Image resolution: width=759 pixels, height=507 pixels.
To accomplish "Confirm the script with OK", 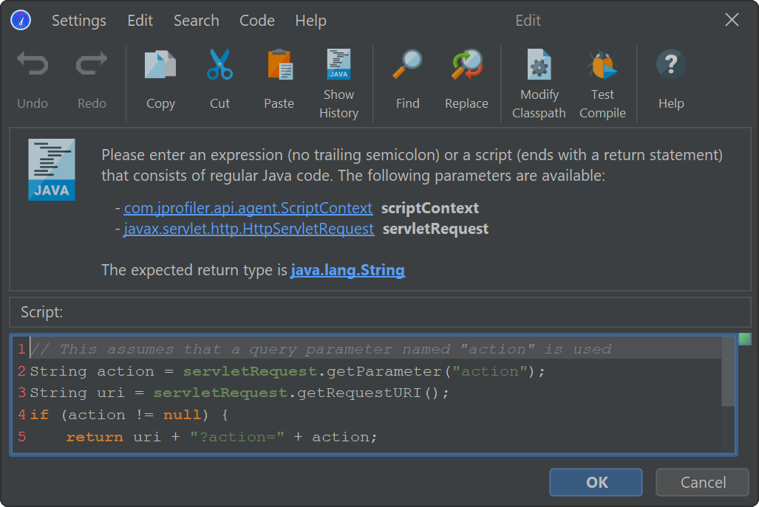I will [596, 483].
